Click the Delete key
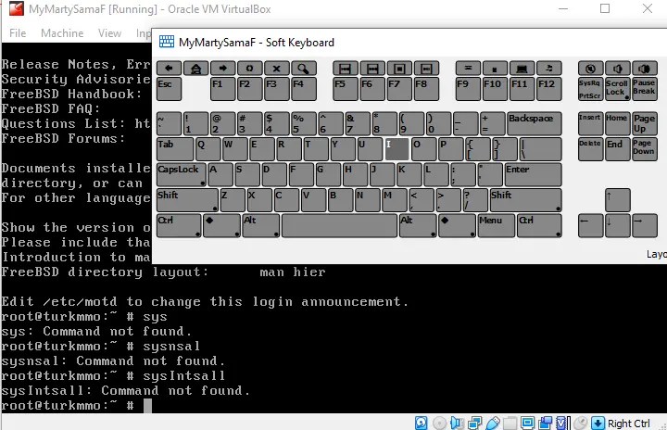The image size is (667, 430). tap(590, 149)
